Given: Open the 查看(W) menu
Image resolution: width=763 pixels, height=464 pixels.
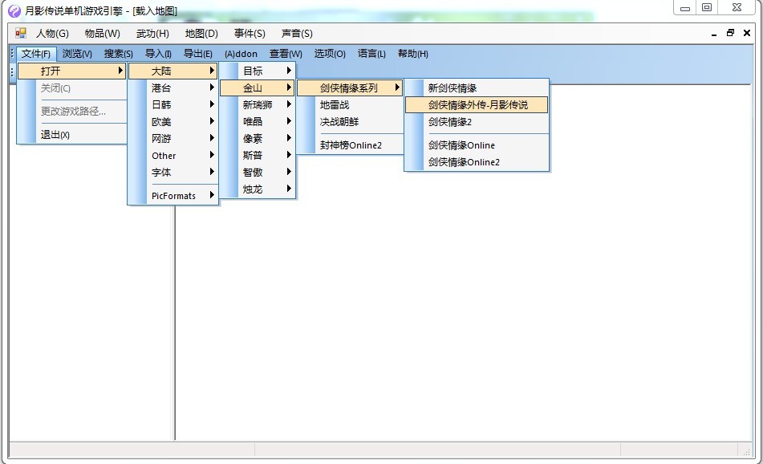Looking at the screenshot, I should [286, 54].
